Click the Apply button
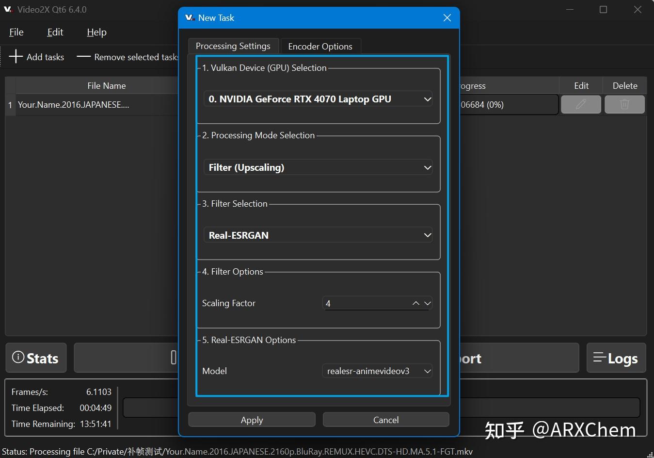The width and height of the screenshot is (654, 458). pyautogui.click(x=252, y=419)
